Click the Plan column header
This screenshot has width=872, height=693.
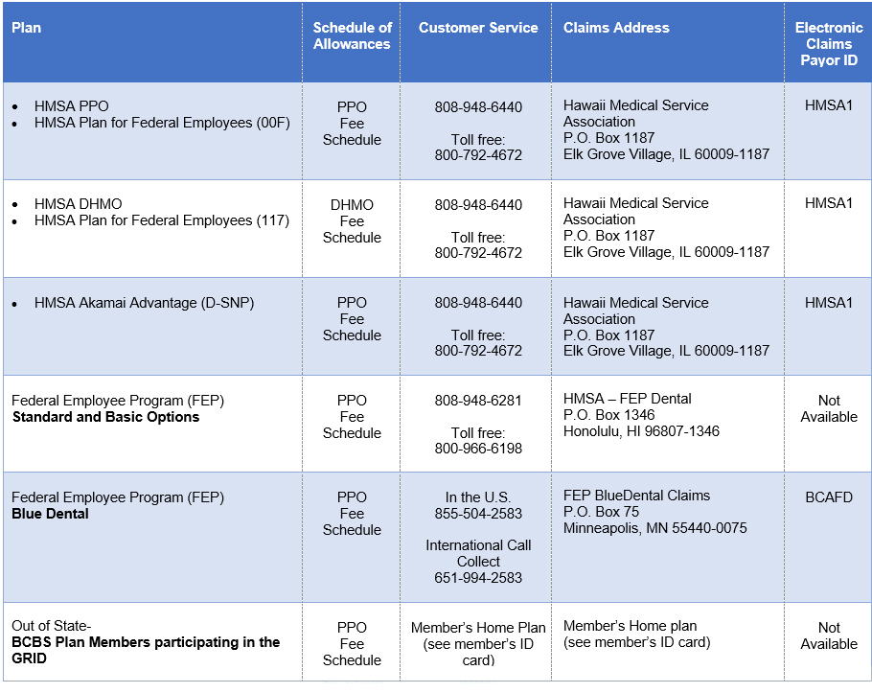27,28
